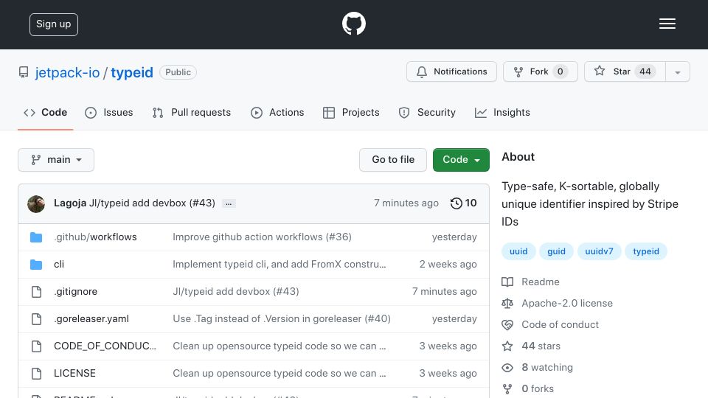Screen dimensions: 708x398
Task: Open the guid topic tag
Action: coord(556,251)
